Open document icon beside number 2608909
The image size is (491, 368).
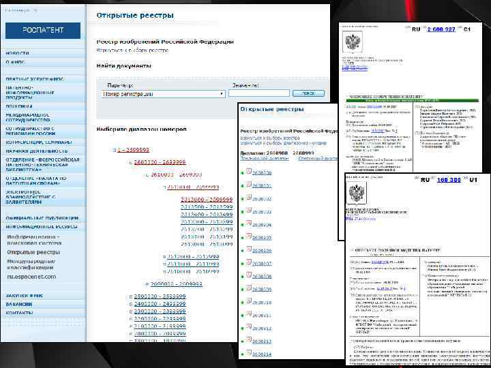[x=249, y=288]
